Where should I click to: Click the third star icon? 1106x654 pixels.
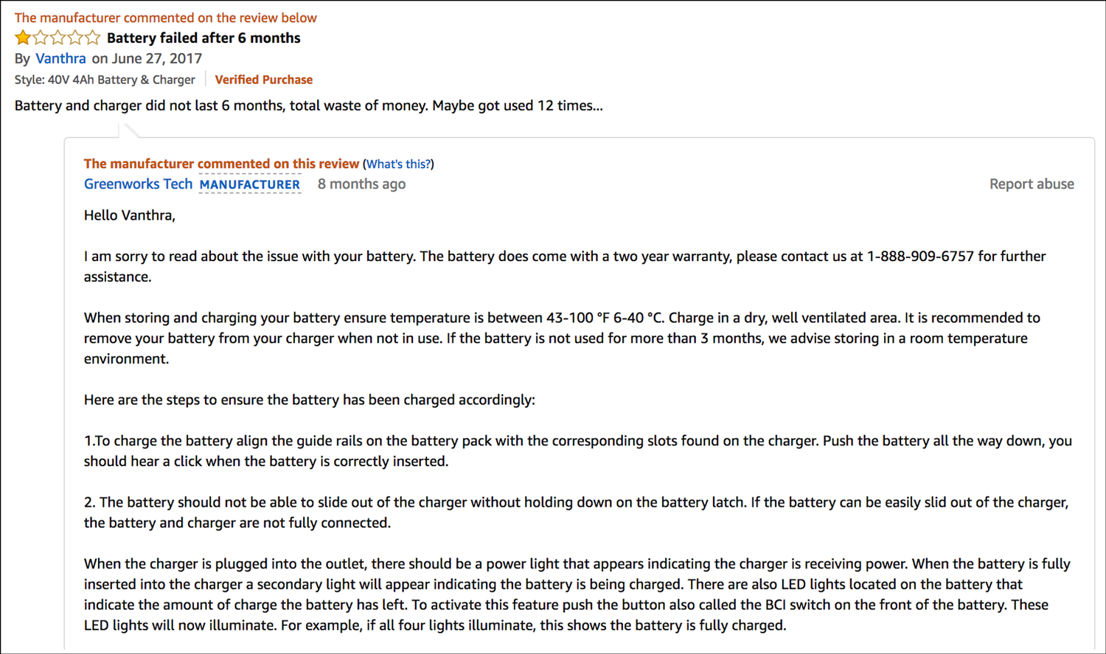click(x=58, y=37)
